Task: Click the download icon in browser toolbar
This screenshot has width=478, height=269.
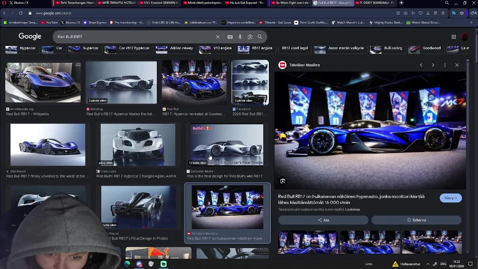Action: [x=428, y=13]
